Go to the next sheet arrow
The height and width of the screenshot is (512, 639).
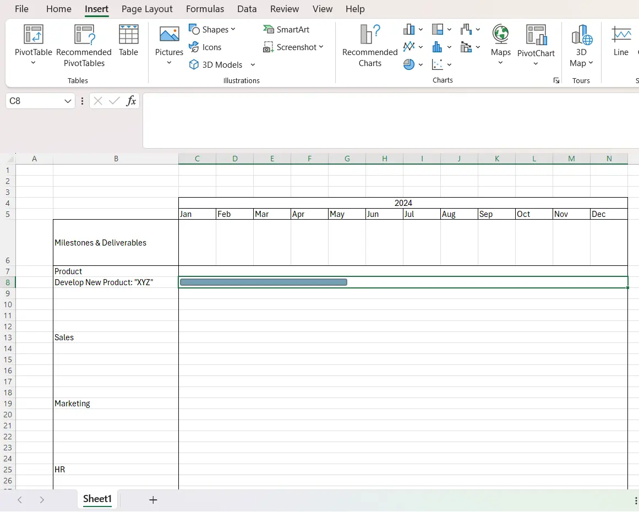point(42,500)
